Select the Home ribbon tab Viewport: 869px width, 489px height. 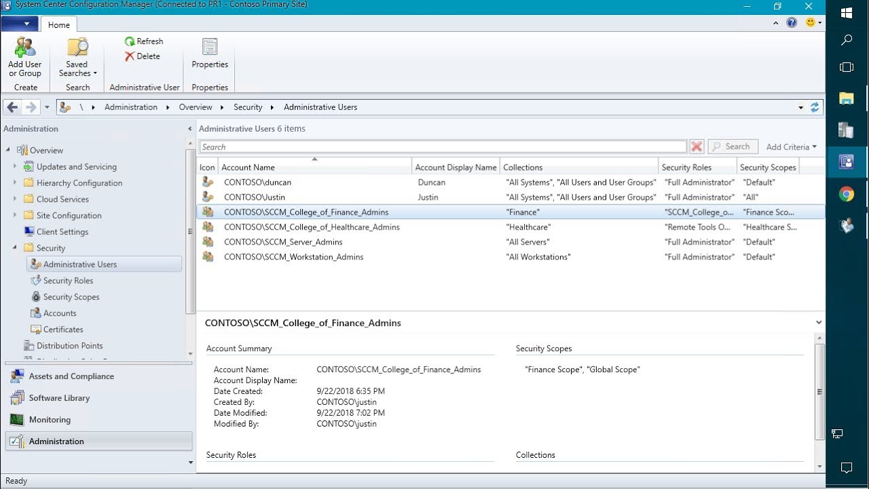pyautogui.click(x=58, y=24)
